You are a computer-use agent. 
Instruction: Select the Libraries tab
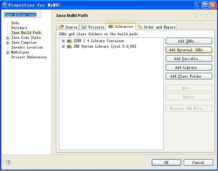[121, 26]
